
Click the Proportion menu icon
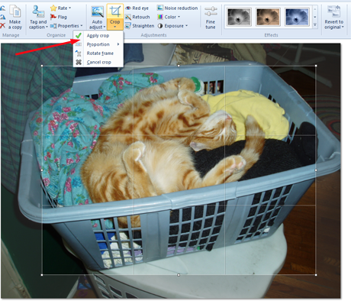79,44
